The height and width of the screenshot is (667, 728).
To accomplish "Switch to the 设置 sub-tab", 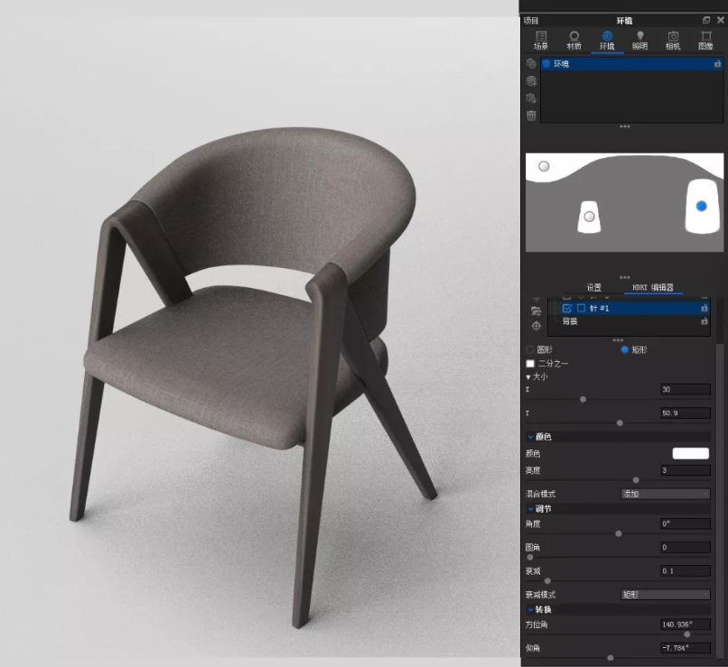I will pyautogui.click(x=594, y=288).
